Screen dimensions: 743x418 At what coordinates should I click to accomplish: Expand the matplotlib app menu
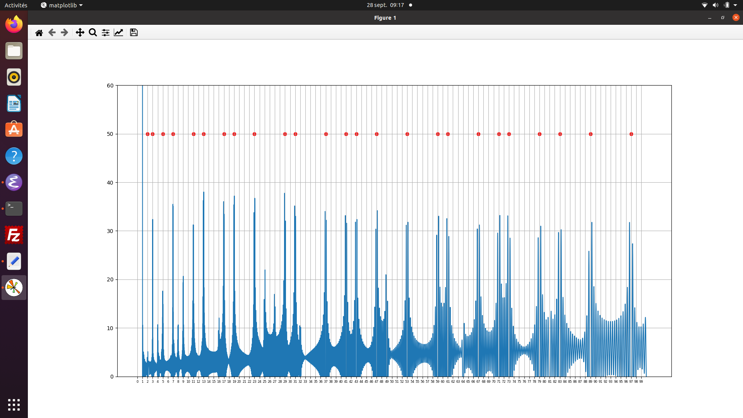coord(62,5)
